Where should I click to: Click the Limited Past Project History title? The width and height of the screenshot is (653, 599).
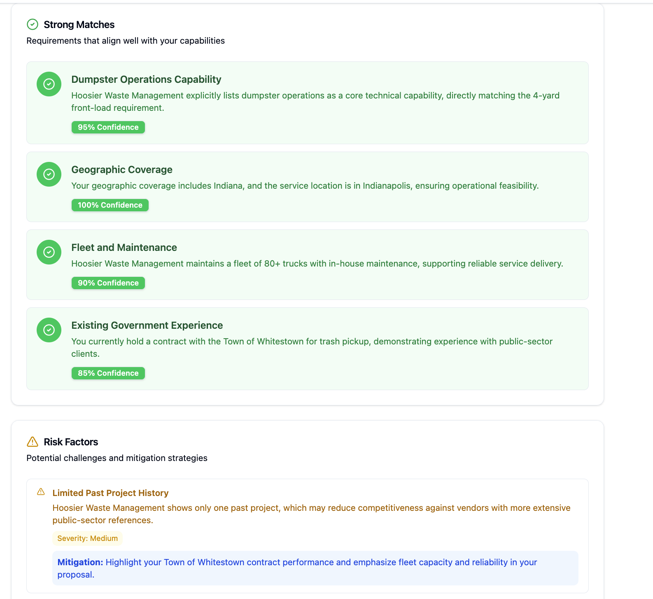[110, 493]
